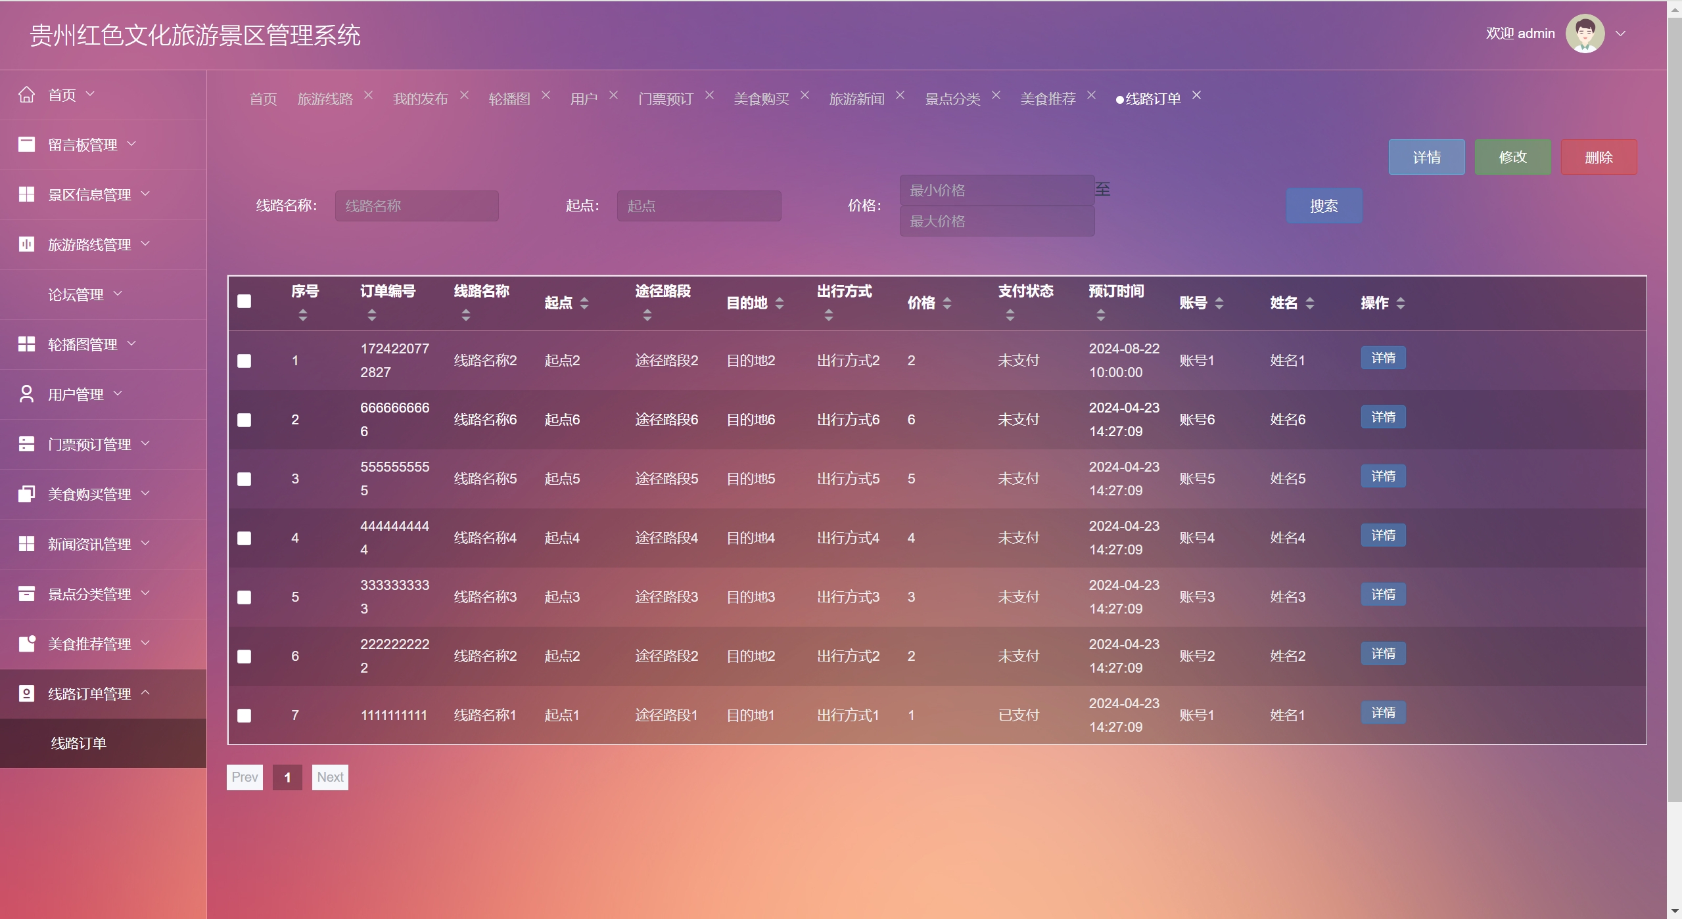This screenshot has height=919, width=1682.
Task: Close the 轮播图 tab with its X
Action: [546, 96]
